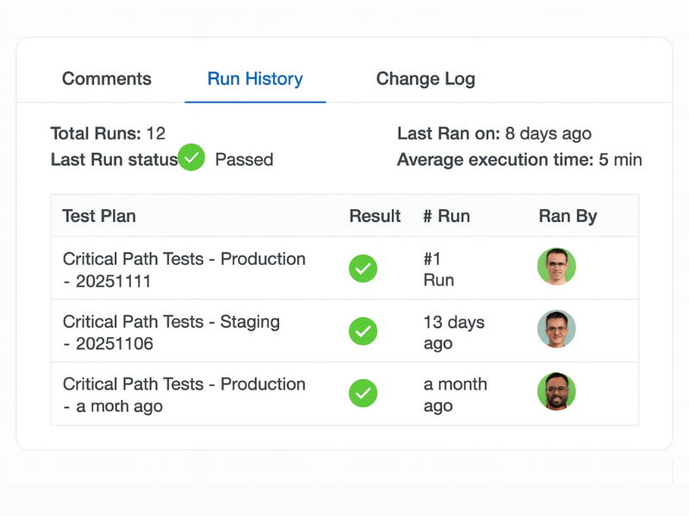Select the Run History tab
689x516 pixels.
point(255,78)
